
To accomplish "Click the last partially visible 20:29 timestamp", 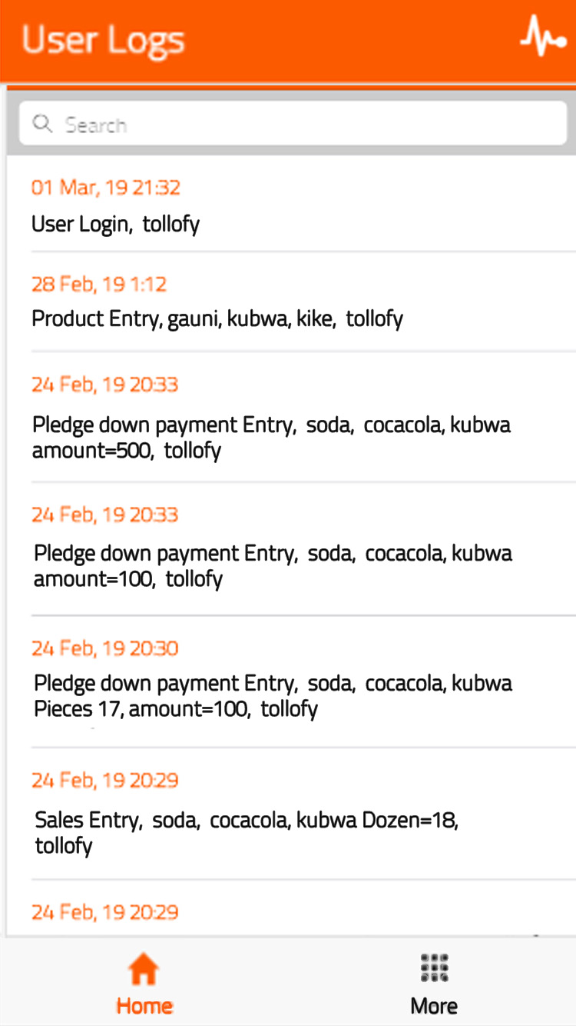I will [x=104, y=913].
